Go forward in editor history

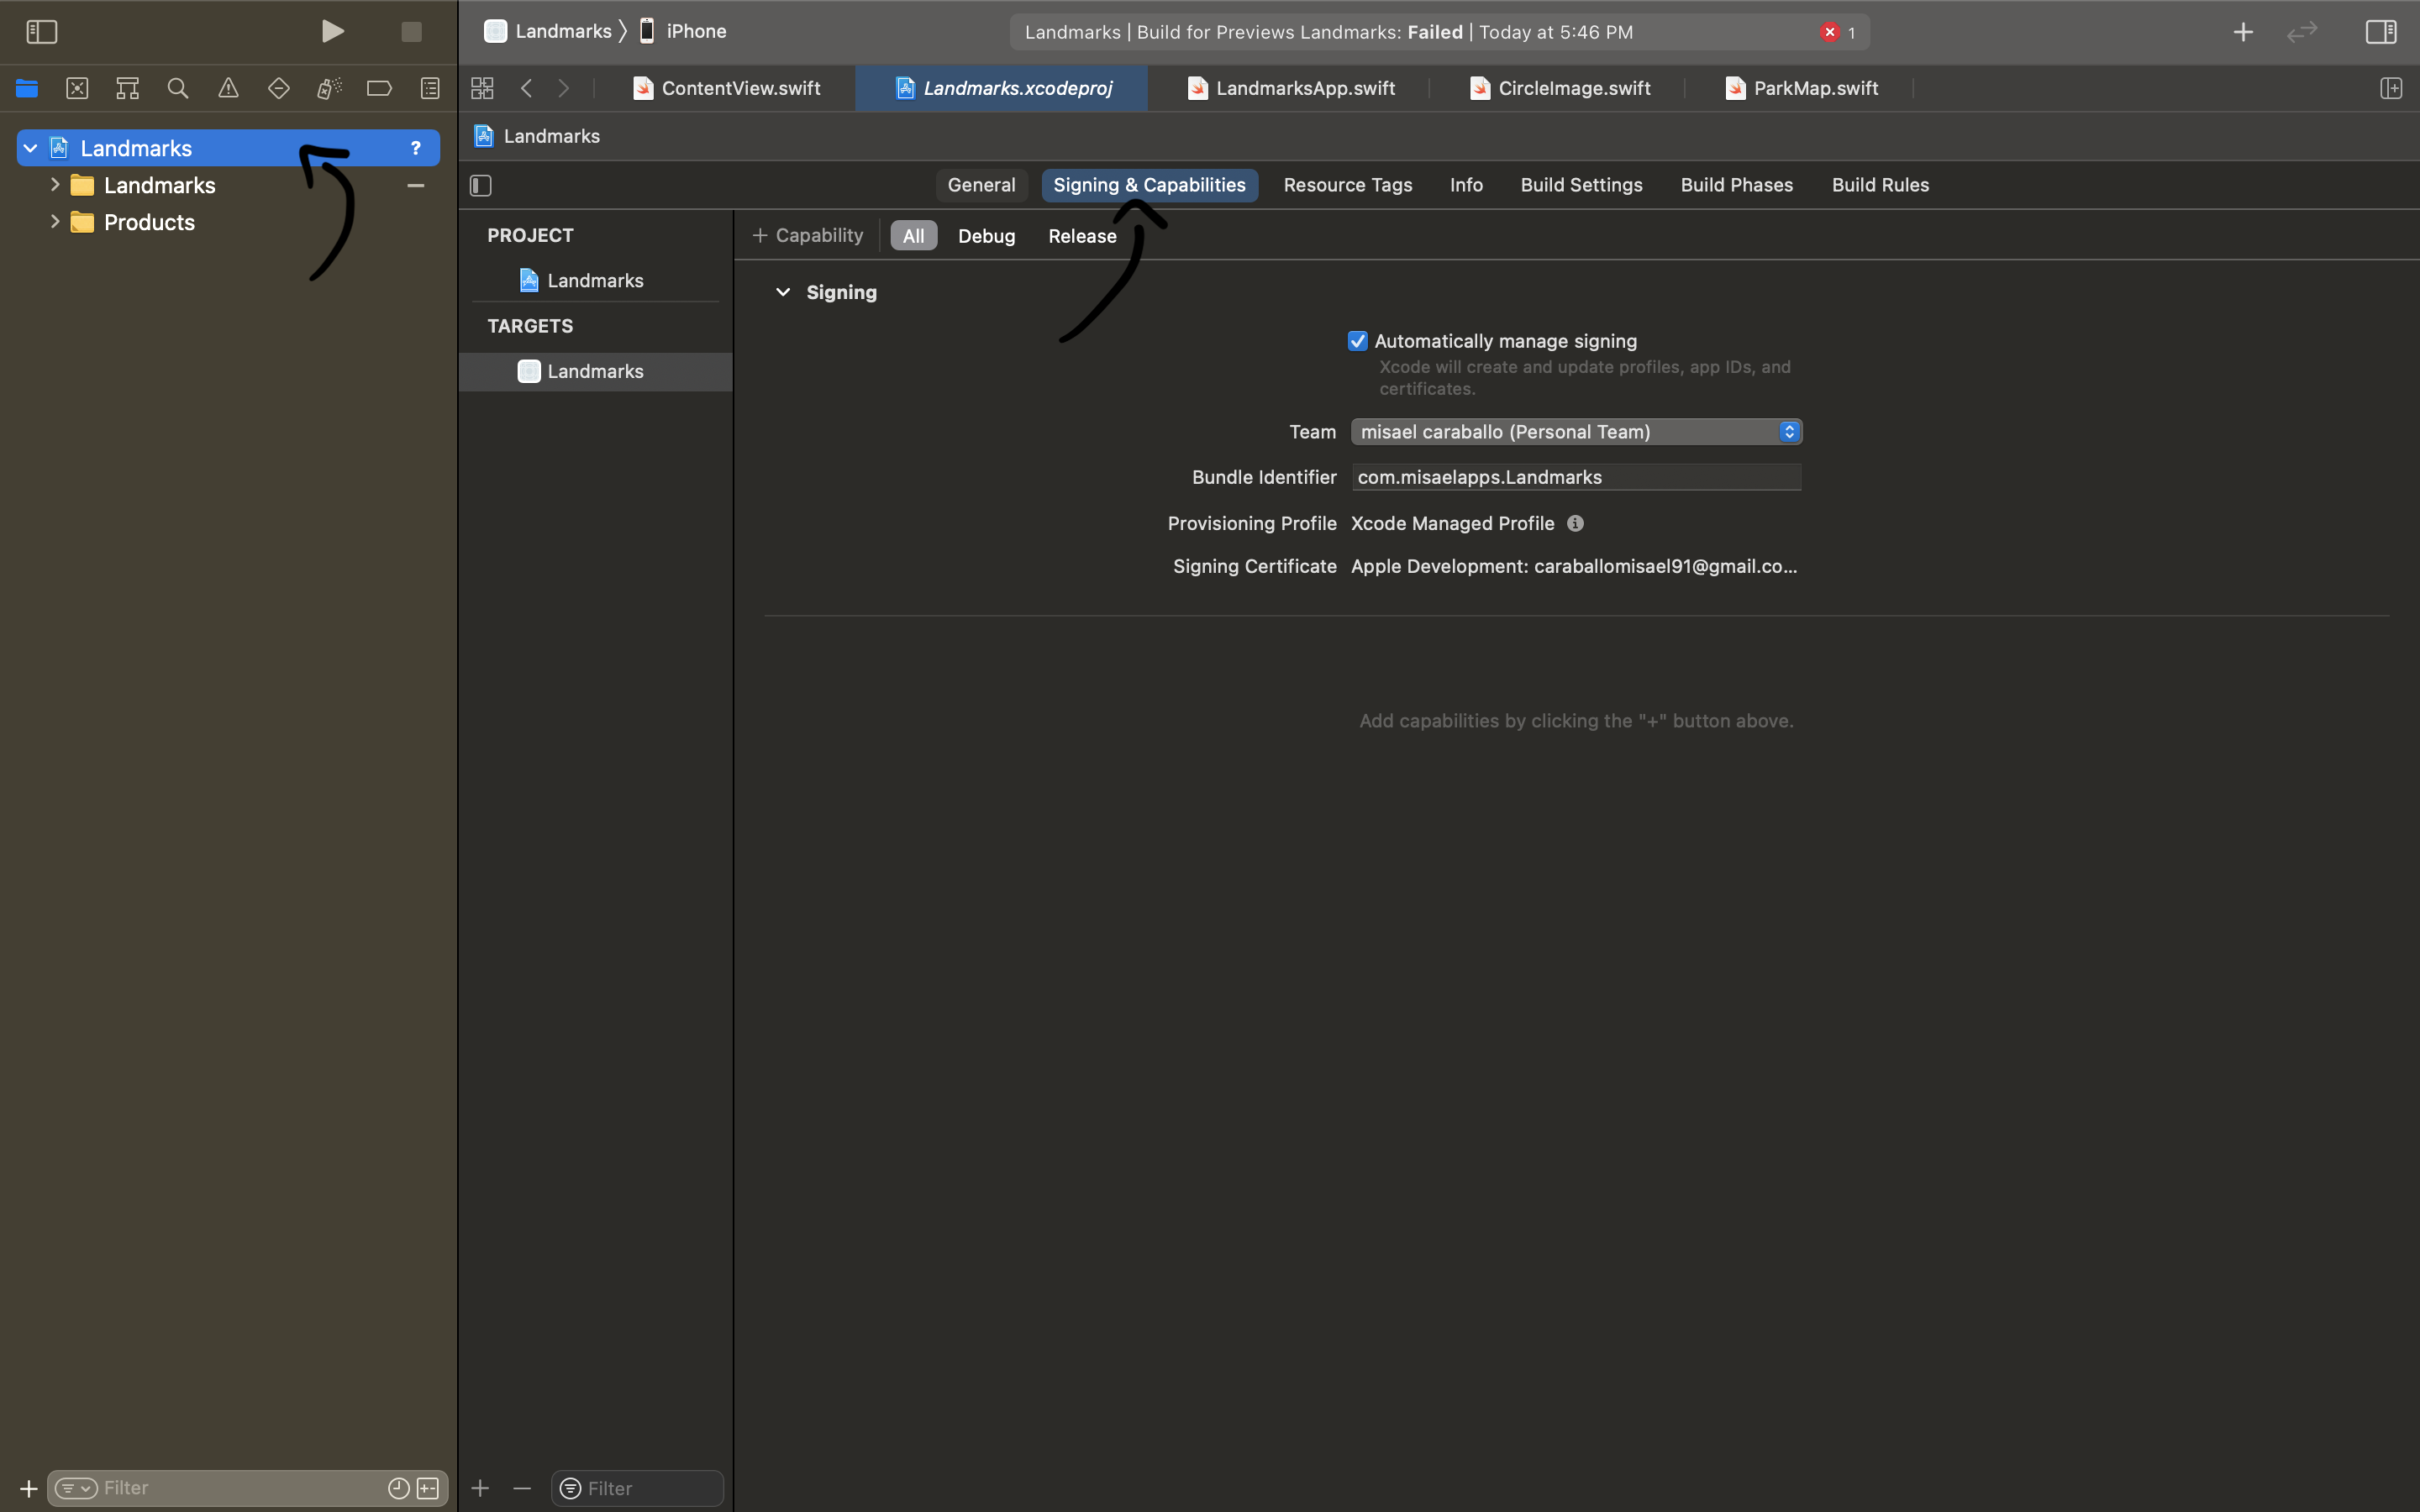[x=564, y=88]
